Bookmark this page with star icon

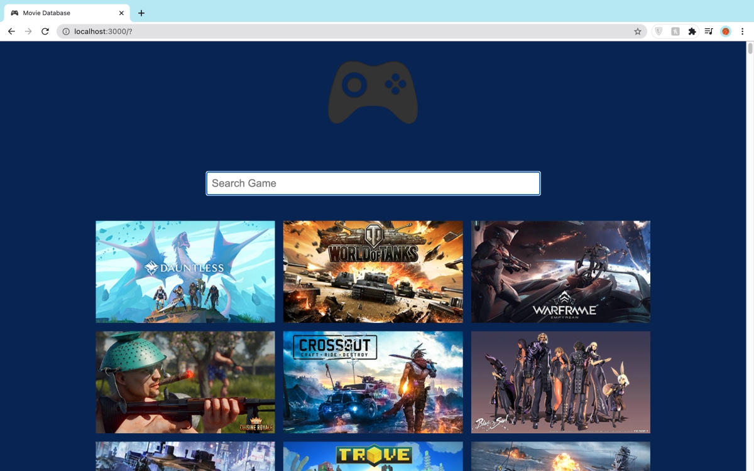638,31
